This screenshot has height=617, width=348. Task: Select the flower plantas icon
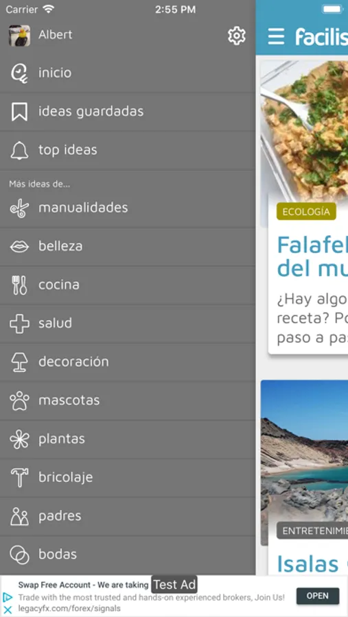[x=19, y=439]
